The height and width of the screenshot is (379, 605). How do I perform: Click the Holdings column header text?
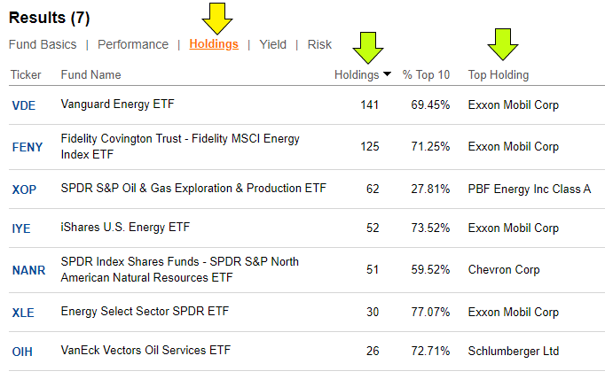pyautogui.click(x=356, y=75)
